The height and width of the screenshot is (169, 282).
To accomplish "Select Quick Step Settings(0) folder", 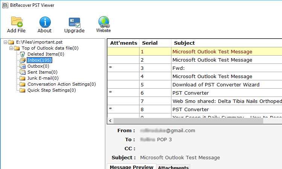I will tap(52, 90).
